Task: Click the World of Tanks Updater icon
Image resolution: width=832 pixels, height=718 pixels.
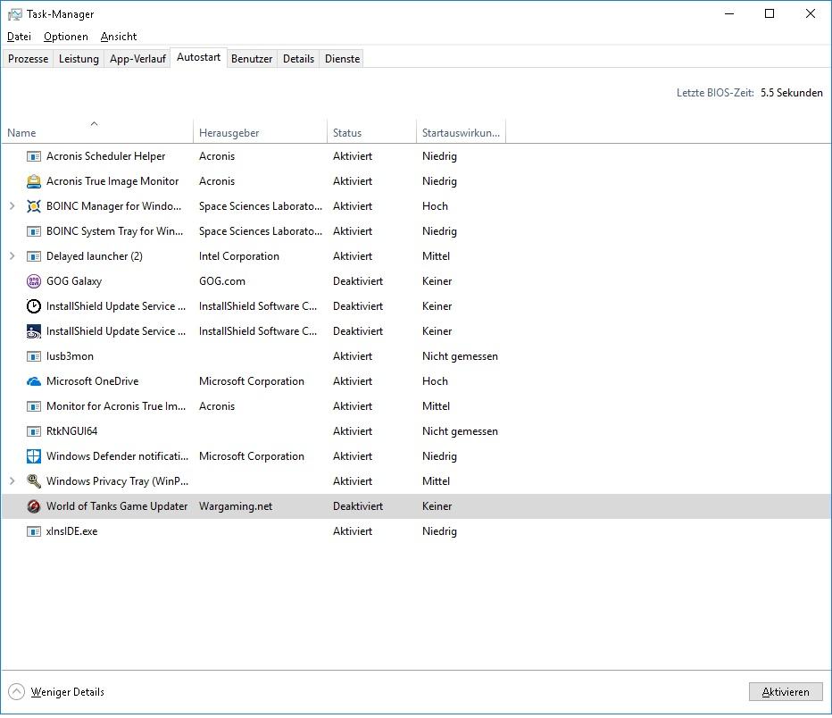Action: point(33,506)
